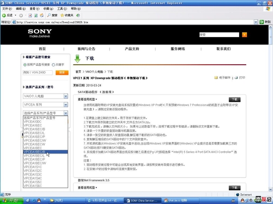Go to the 产品支持 navigation tab
Viewport: 273px width, 204px height.
point(132,49)
